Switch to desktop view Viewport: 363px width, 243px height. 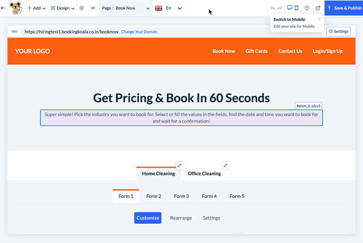pos(289,8)
